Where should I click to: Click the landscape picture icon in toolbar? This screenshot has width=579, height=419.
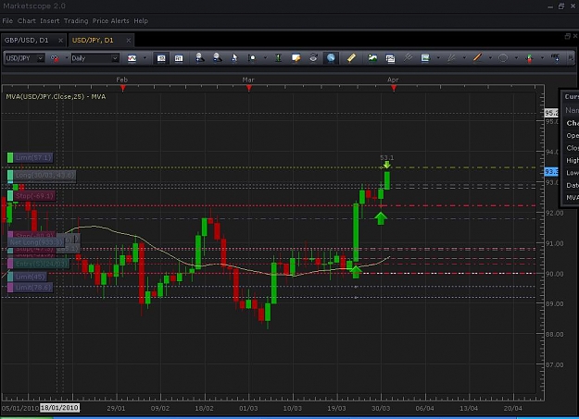pos(372,58)
